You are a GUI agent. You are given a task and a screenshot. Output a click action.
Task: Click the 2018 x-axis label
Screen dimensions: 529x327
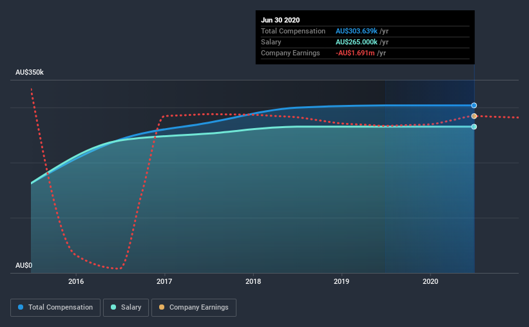click(x=253, y=281)
